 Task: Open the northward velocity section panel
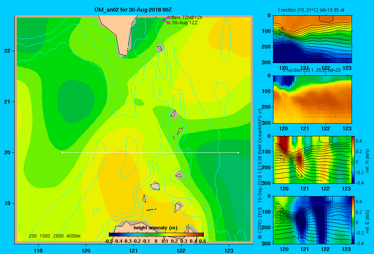tap(312, 159)
